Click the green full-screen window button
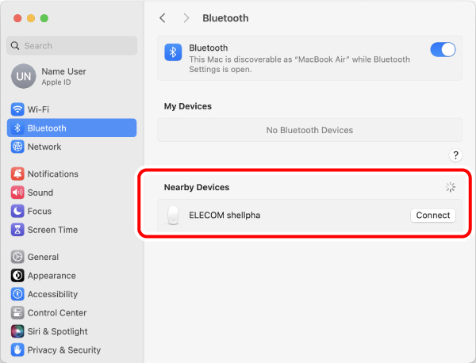The image size is (476, 363). point(44,18)
